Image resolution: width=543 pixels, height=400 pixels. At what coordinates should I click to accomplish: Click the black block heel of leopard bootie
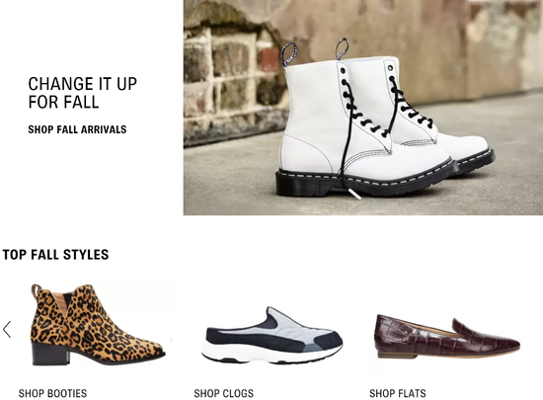pos(50,354)
